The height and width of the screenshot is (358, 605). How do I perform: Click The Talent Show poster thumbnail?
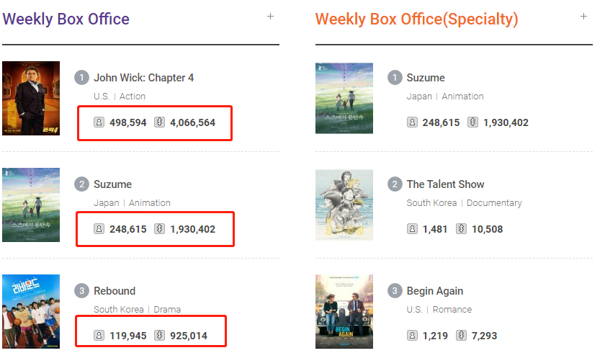click(x=344, y=205)
